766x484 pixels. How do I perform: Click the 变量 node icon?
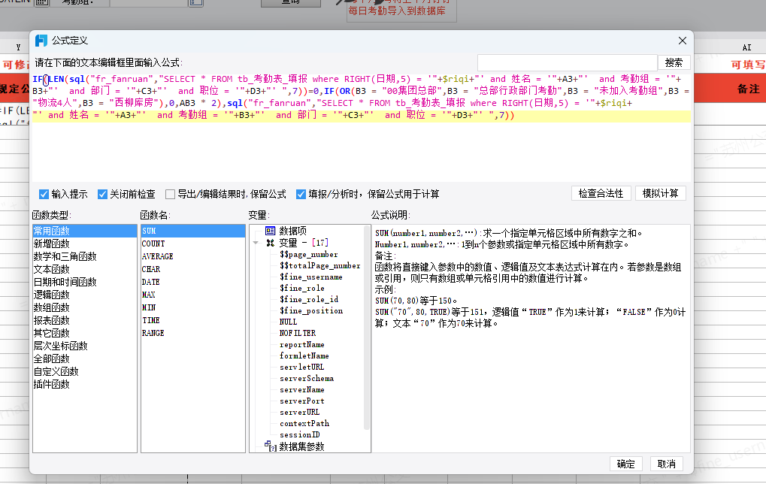[271, 243]
